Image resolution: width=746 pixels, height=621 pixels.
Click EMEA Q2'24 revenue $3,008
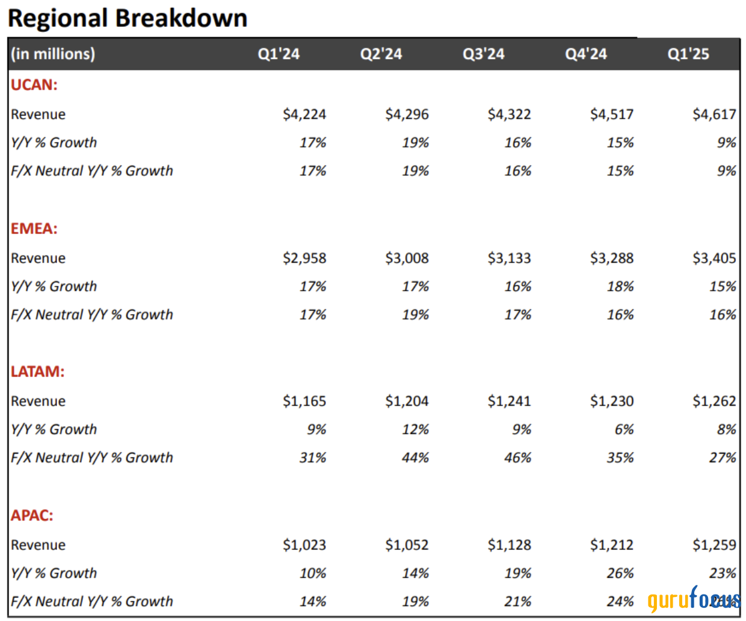click(407, 258)
